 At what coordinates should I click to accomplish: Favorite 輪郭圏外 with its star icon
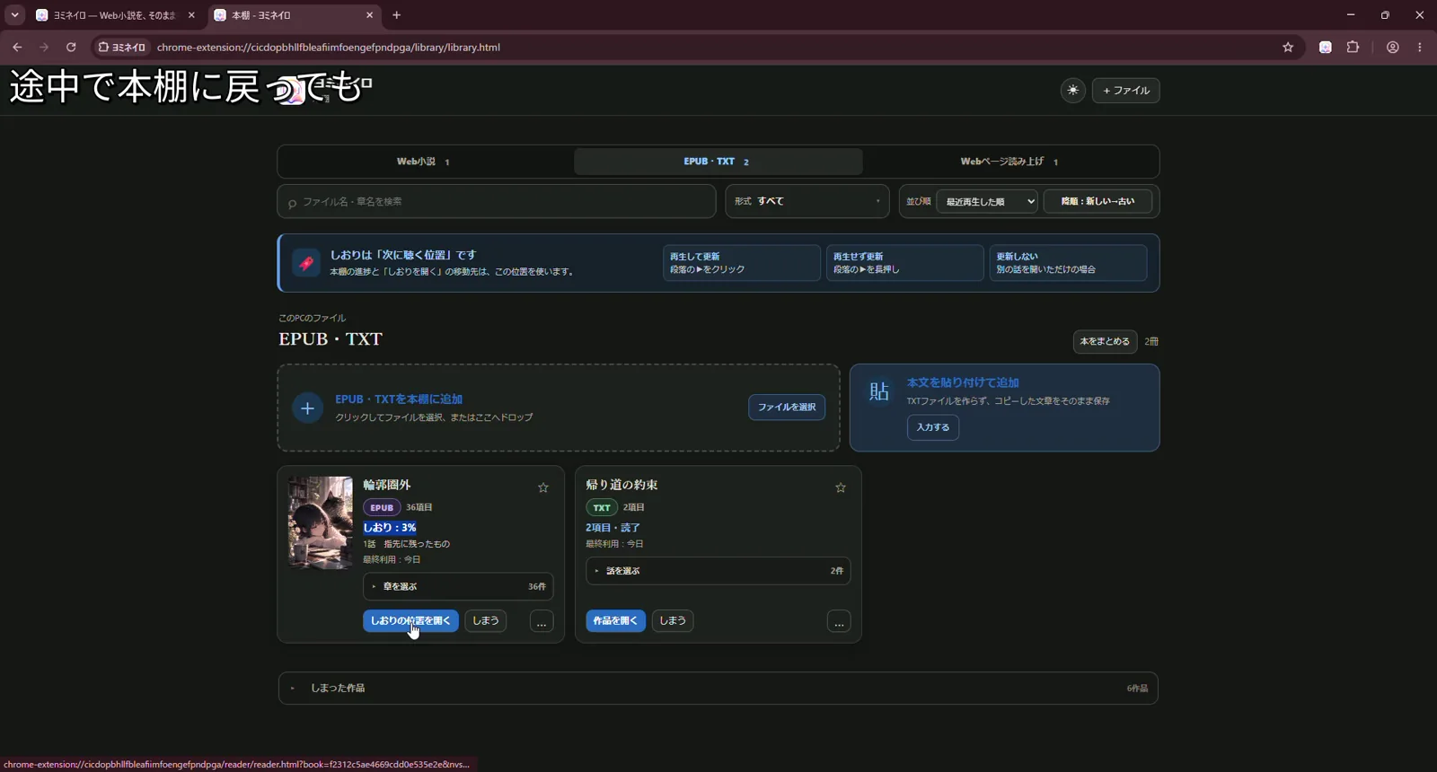coord(542,488)
